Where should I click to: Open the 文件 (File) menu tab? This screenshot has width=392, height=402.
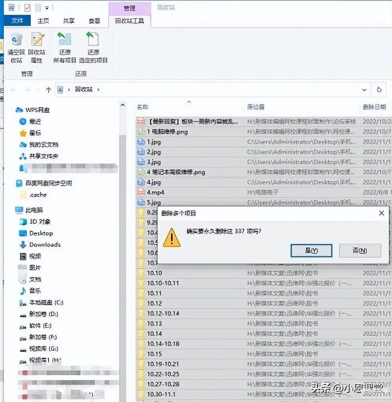17,20
